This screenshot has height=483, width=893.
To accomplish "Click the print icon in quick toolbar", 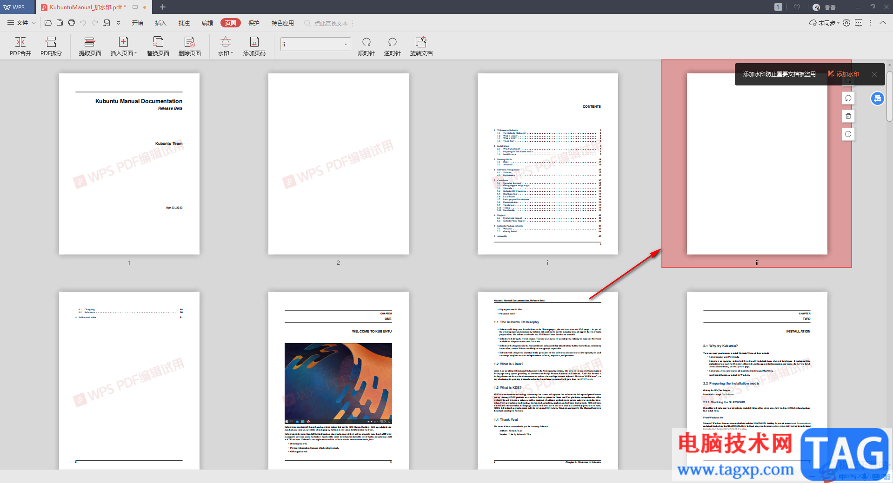I will pos(72,23).
